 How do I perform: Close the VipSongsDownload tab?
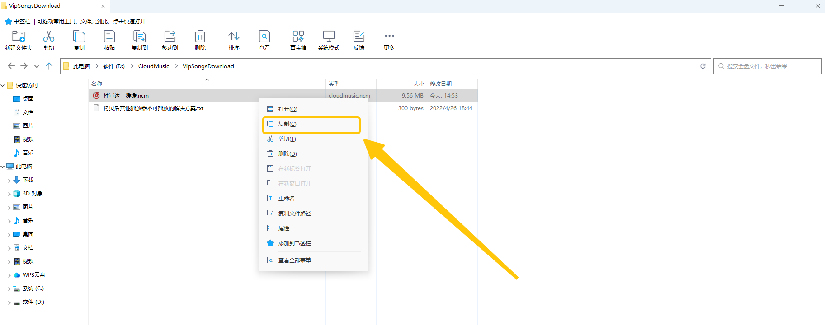coord(103,6)
